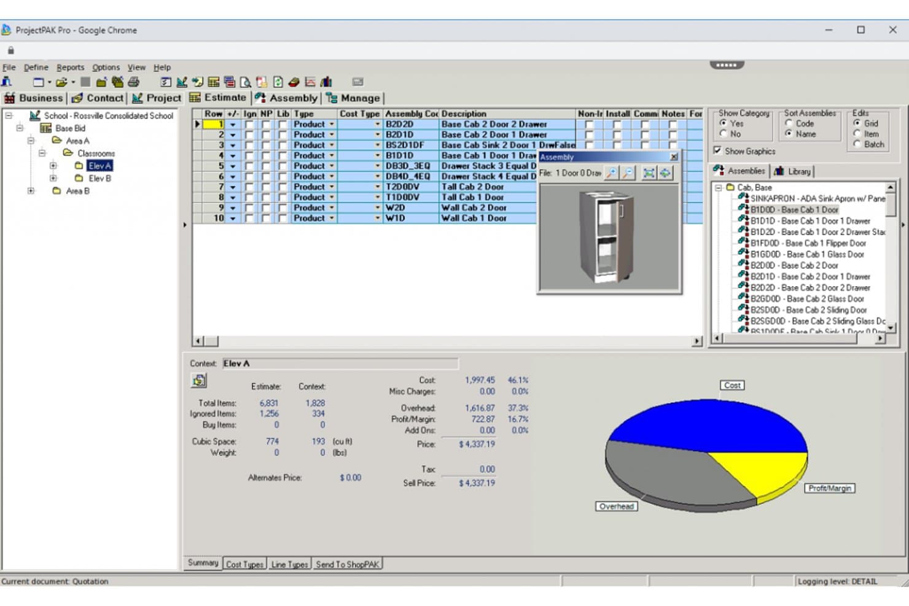
Task: Click the yellow grid table toolbar icon
Action: pos(213,82)
